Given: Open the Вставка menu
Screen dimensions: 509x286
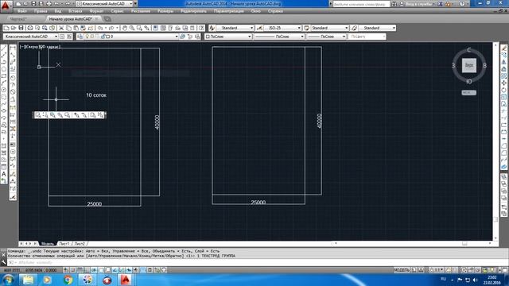Looking at the screenshot, I should 76,11.
